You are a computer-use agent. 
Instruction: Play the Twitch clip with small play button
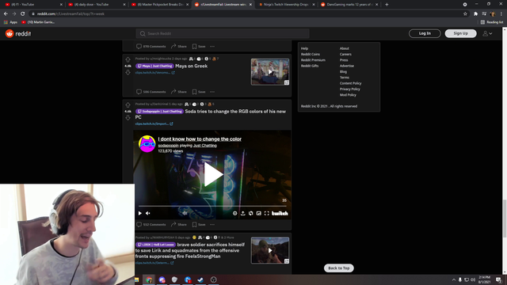pos(139,213)
